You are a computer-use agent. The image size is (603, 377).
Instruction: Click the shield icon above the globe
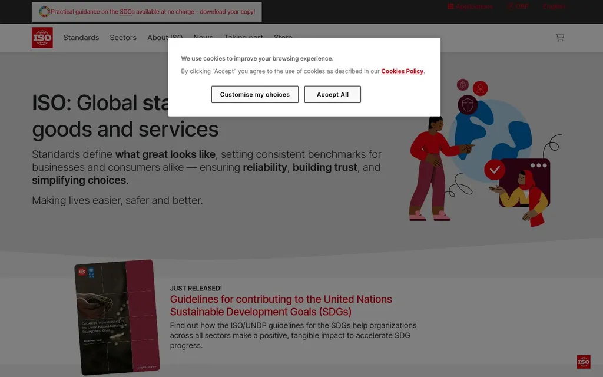468,105
